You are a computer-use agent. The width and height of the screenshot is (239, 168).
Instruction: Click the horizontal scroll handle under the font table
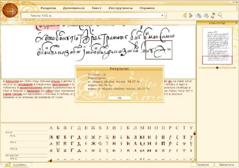pos(51,161)
